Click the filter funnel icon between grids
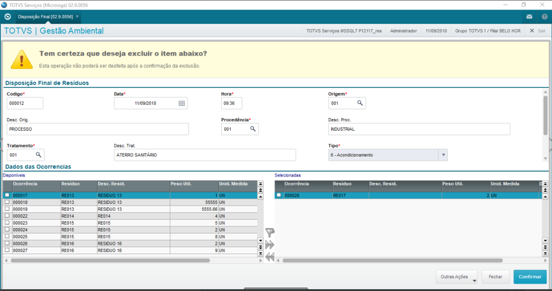The image size is (552, 291). click(x=270, y=233)
